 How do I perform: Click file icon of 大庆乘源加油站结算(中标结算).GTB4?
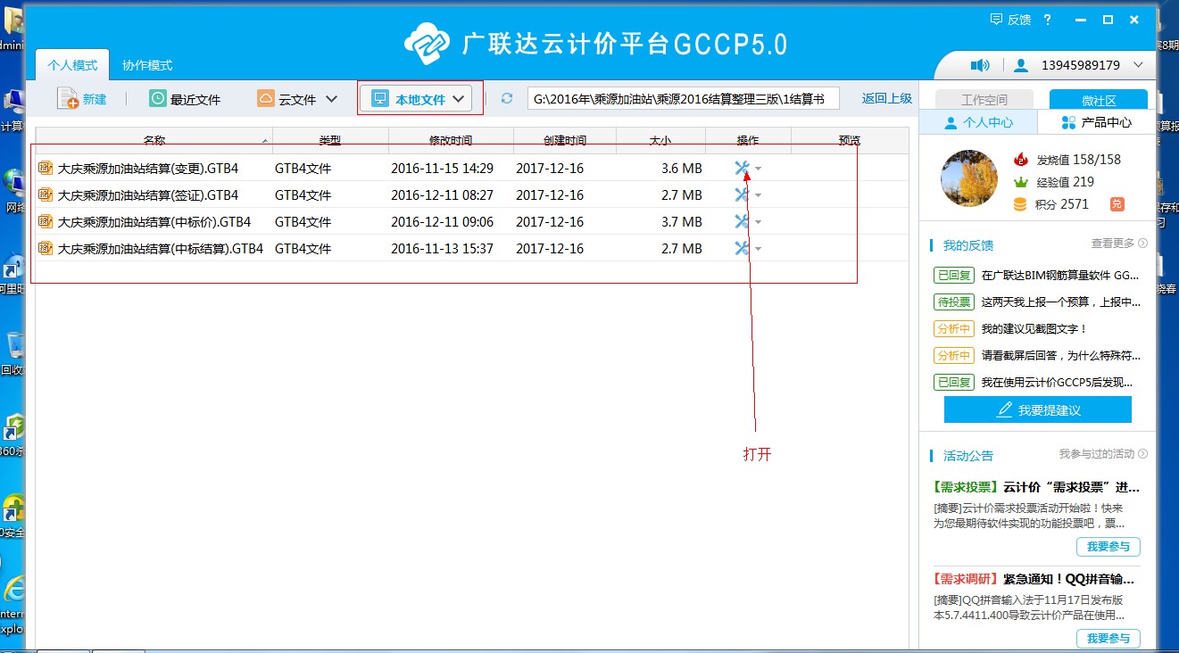coord(46,248)
